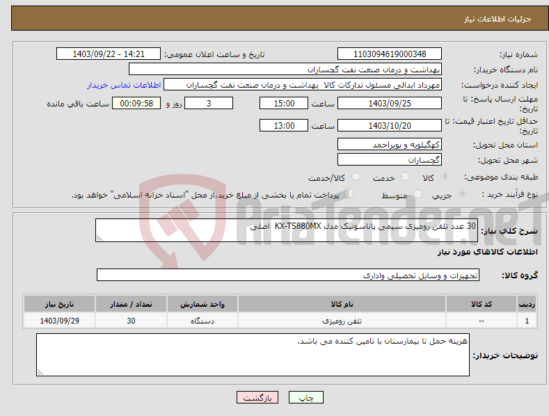Image resolution: width=549 pixels, height=416 pixels.
Task: Click the توضیحات خریدار label
Action: pos(505,355)
